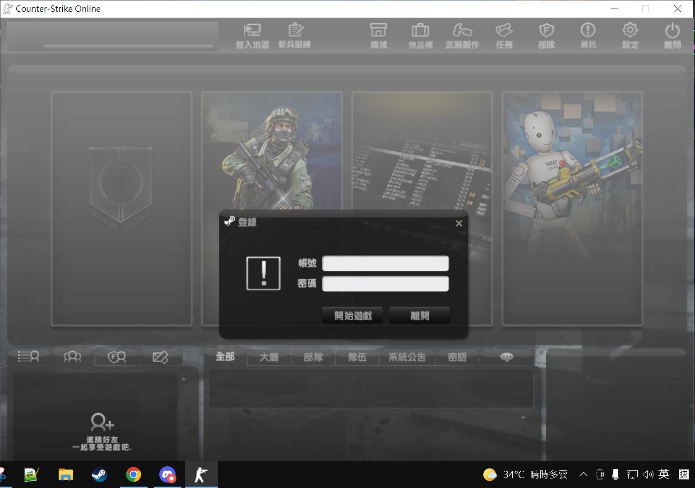695x488 pixels.
Task: Click the 離開 exit power icon
Action: [x=672, y=35]
